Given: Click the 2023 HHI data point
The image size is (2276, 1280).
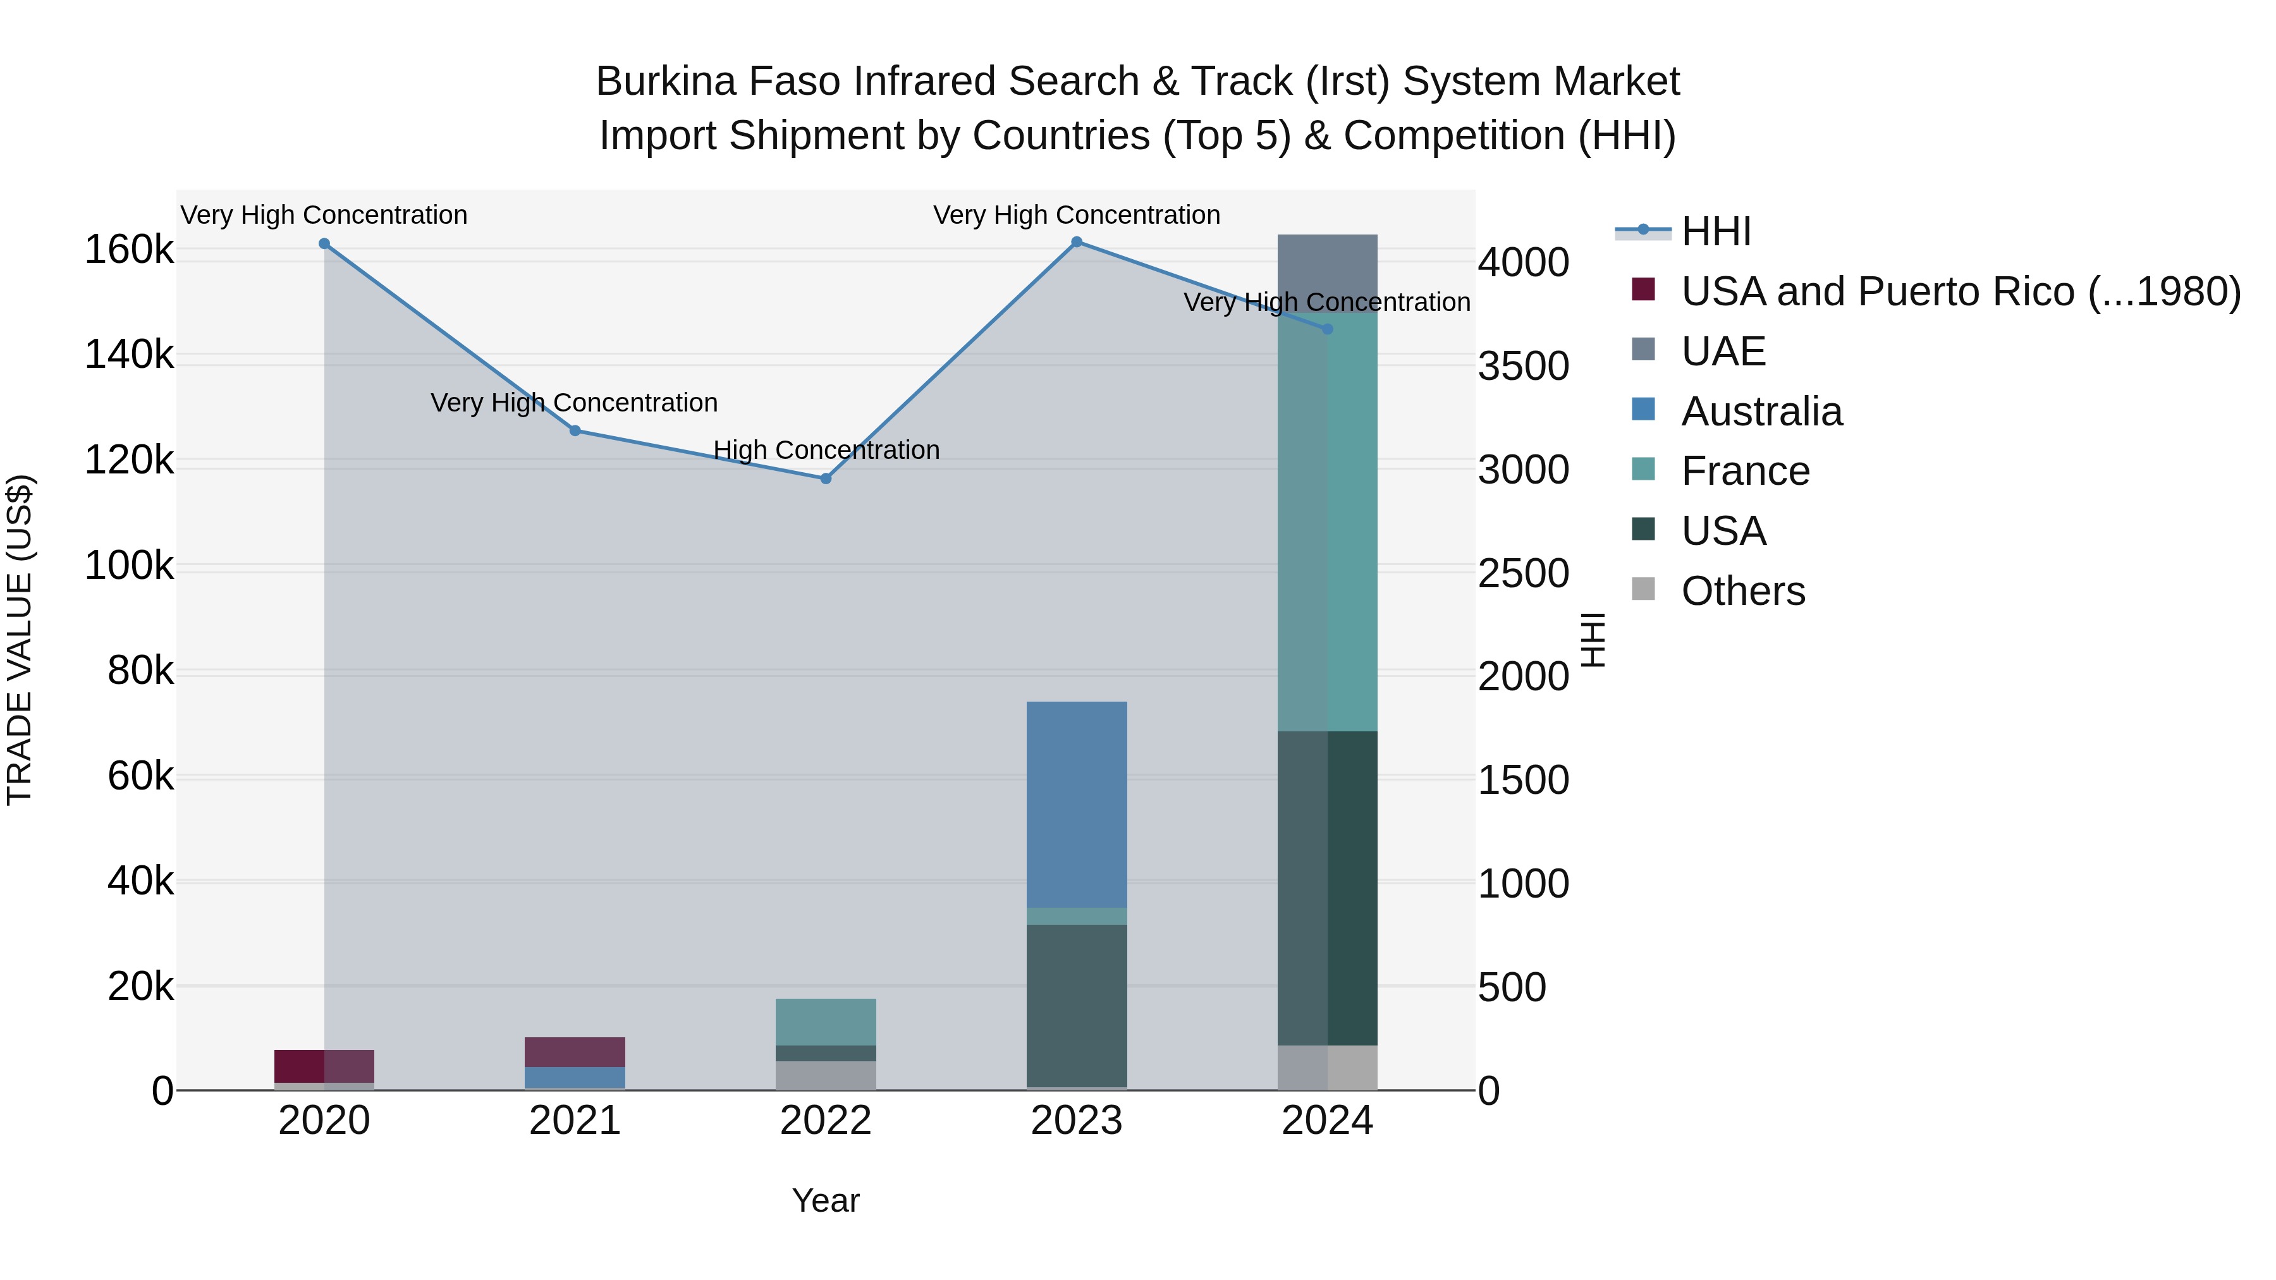Looking at the screenshot, I should coord(1076,242).
